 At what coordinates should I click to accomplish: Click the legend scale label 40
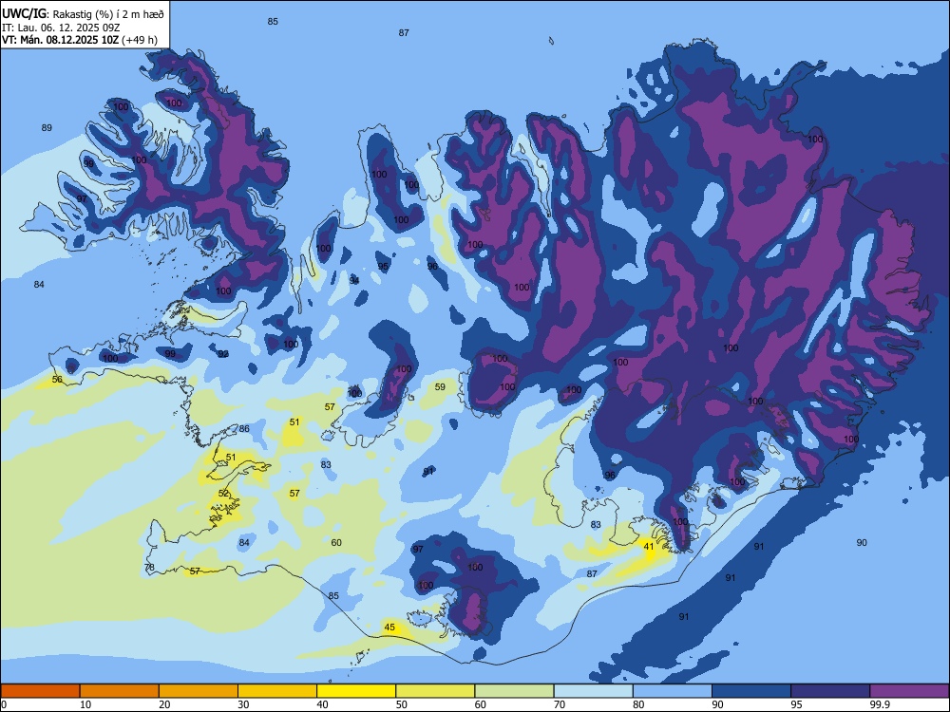[322, 704]
